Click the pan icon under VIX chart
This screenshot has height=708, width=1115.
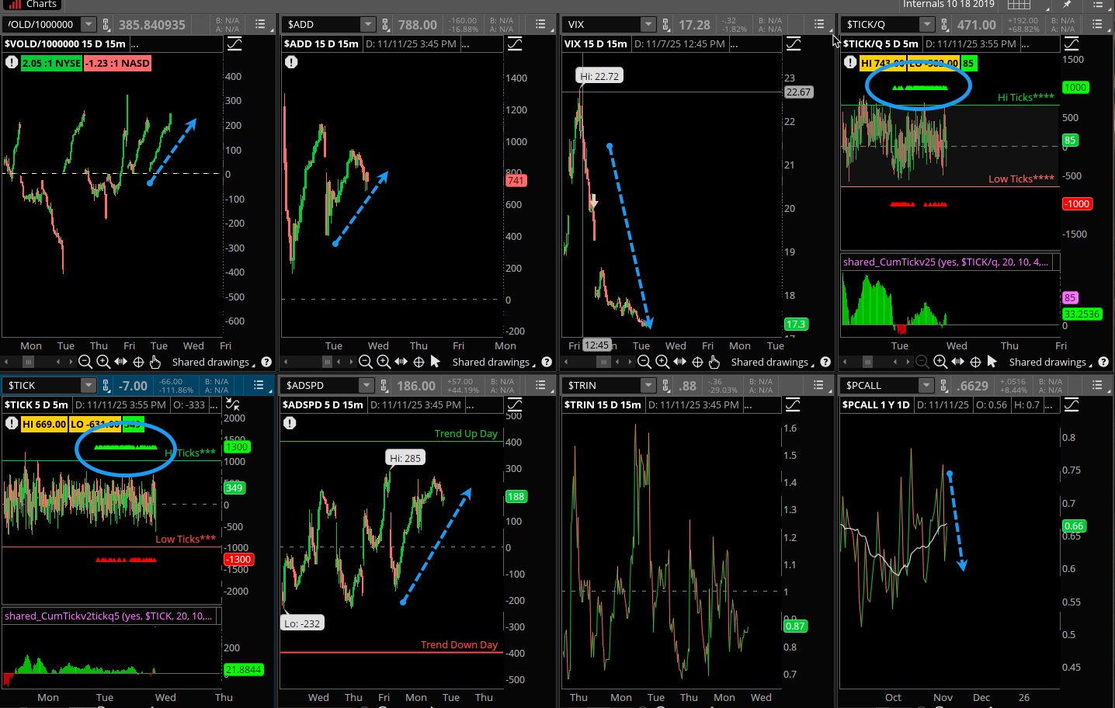point(679,362)
